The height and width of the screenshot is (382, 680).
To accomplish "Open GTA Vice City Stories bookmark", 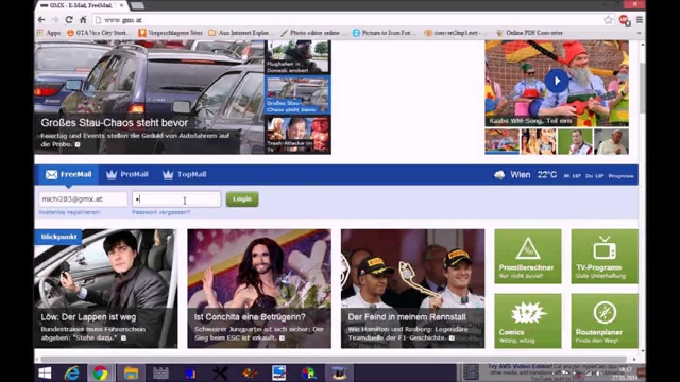I will (99, 33).
